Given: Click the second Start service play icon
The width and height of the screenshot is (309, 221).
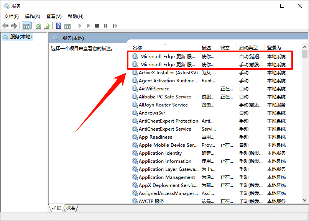Looking at the screenshot, I should click(89, 26).
